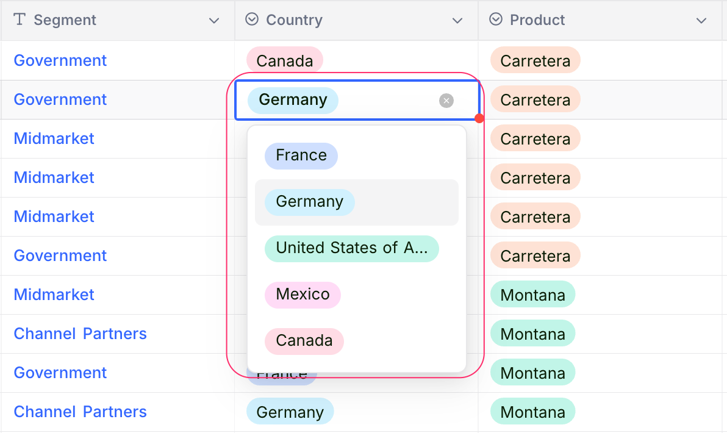Click the select-type icon beside Product header
727x433 pixels.
click(x=496, y=20)
